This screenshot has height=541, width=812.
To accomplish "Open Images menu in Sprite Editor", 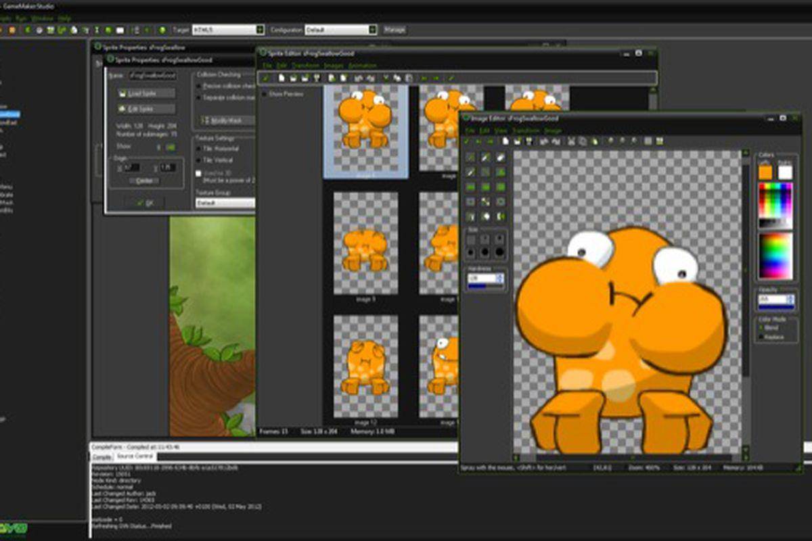I will 334,66.
